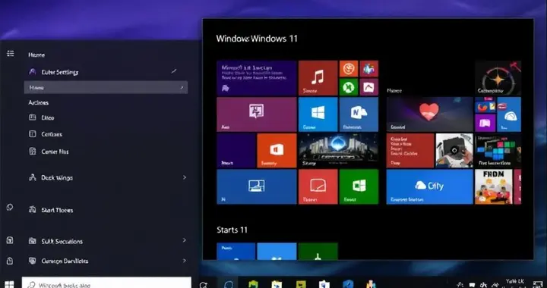Open the tile with colored squares grid
This screenshot has height=288, width=547.
tap(498, 151)
